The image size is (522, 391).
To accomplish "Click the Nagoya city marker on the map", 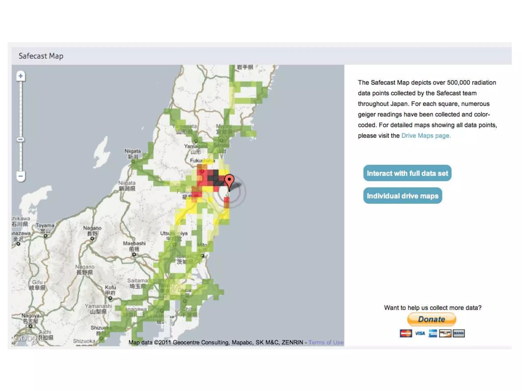I will pyautogui.click(x=30, y=326).
